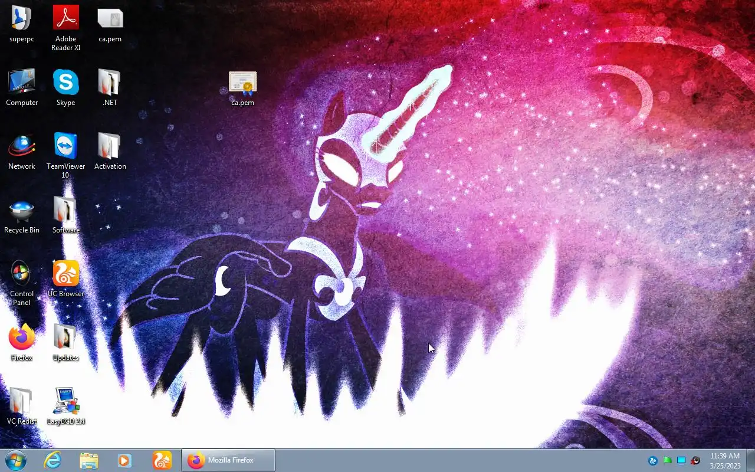
Task: Select the Skype shortcut
Action: pyautogui.click(x=65, y=87)
